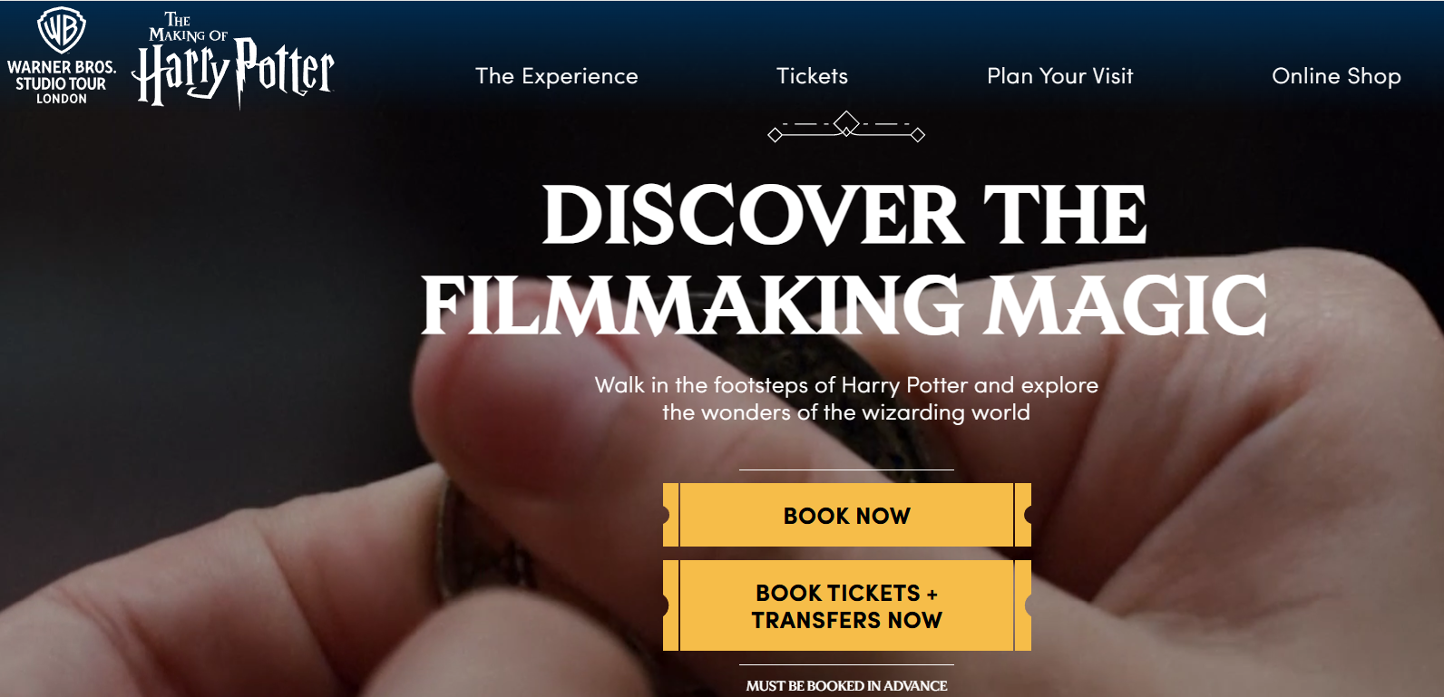Select the Book Now button

click(x=847, y=515)
